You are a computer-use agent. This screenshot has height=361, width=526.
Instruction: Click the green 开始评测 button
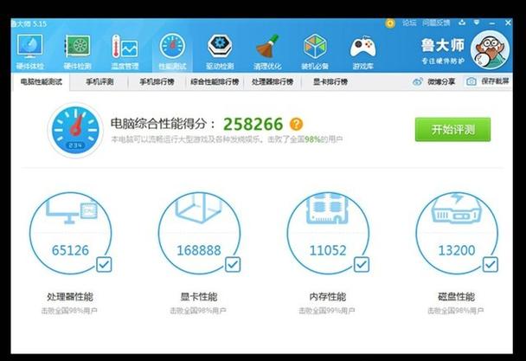[452, 129]
